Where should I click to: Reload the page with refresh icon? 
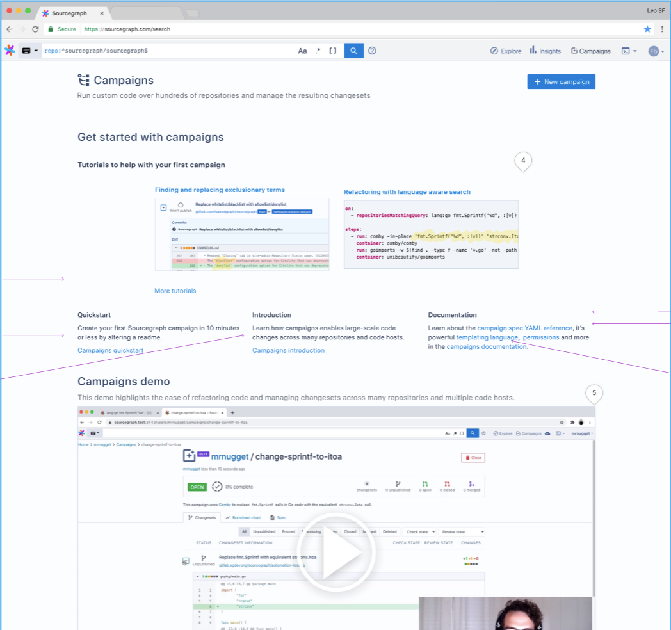coord(35,29)
